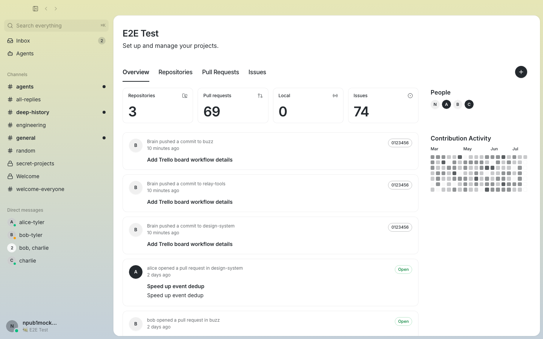Click the Pull requests card icon
The height and width of the screenshot is (339, 543).
tap(260, 96)
